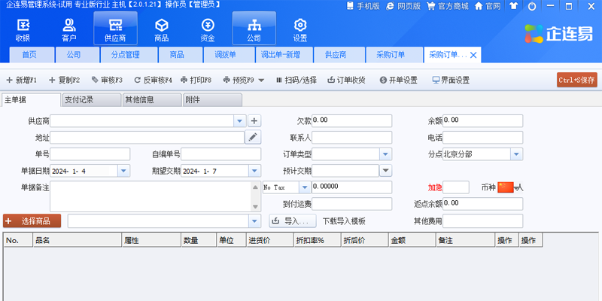Expand the product search combo dropdown
This screenshot has width=602, height=301.
[x=254, y=220]
